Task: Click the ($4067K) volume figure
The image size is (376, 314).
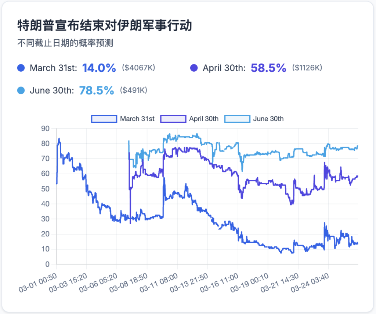Action: pyautogui.click(x=139, y=68)
